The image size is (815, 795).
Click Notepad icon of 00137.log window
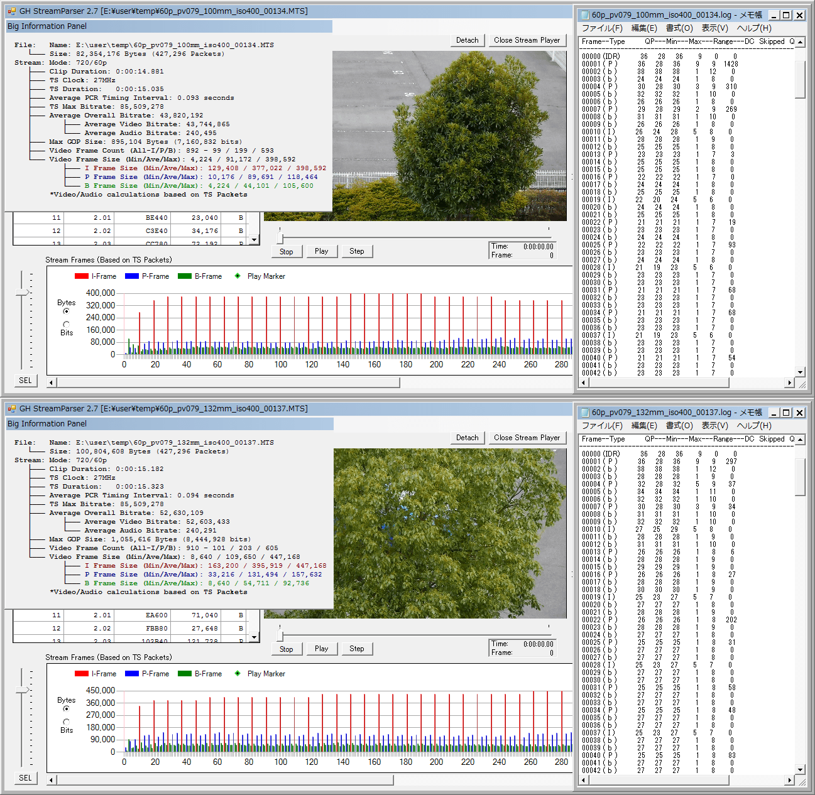(x=584, y=413)
